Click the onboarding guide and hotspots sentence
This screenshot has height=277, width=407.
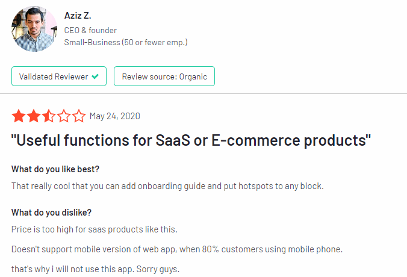point(167,186)
